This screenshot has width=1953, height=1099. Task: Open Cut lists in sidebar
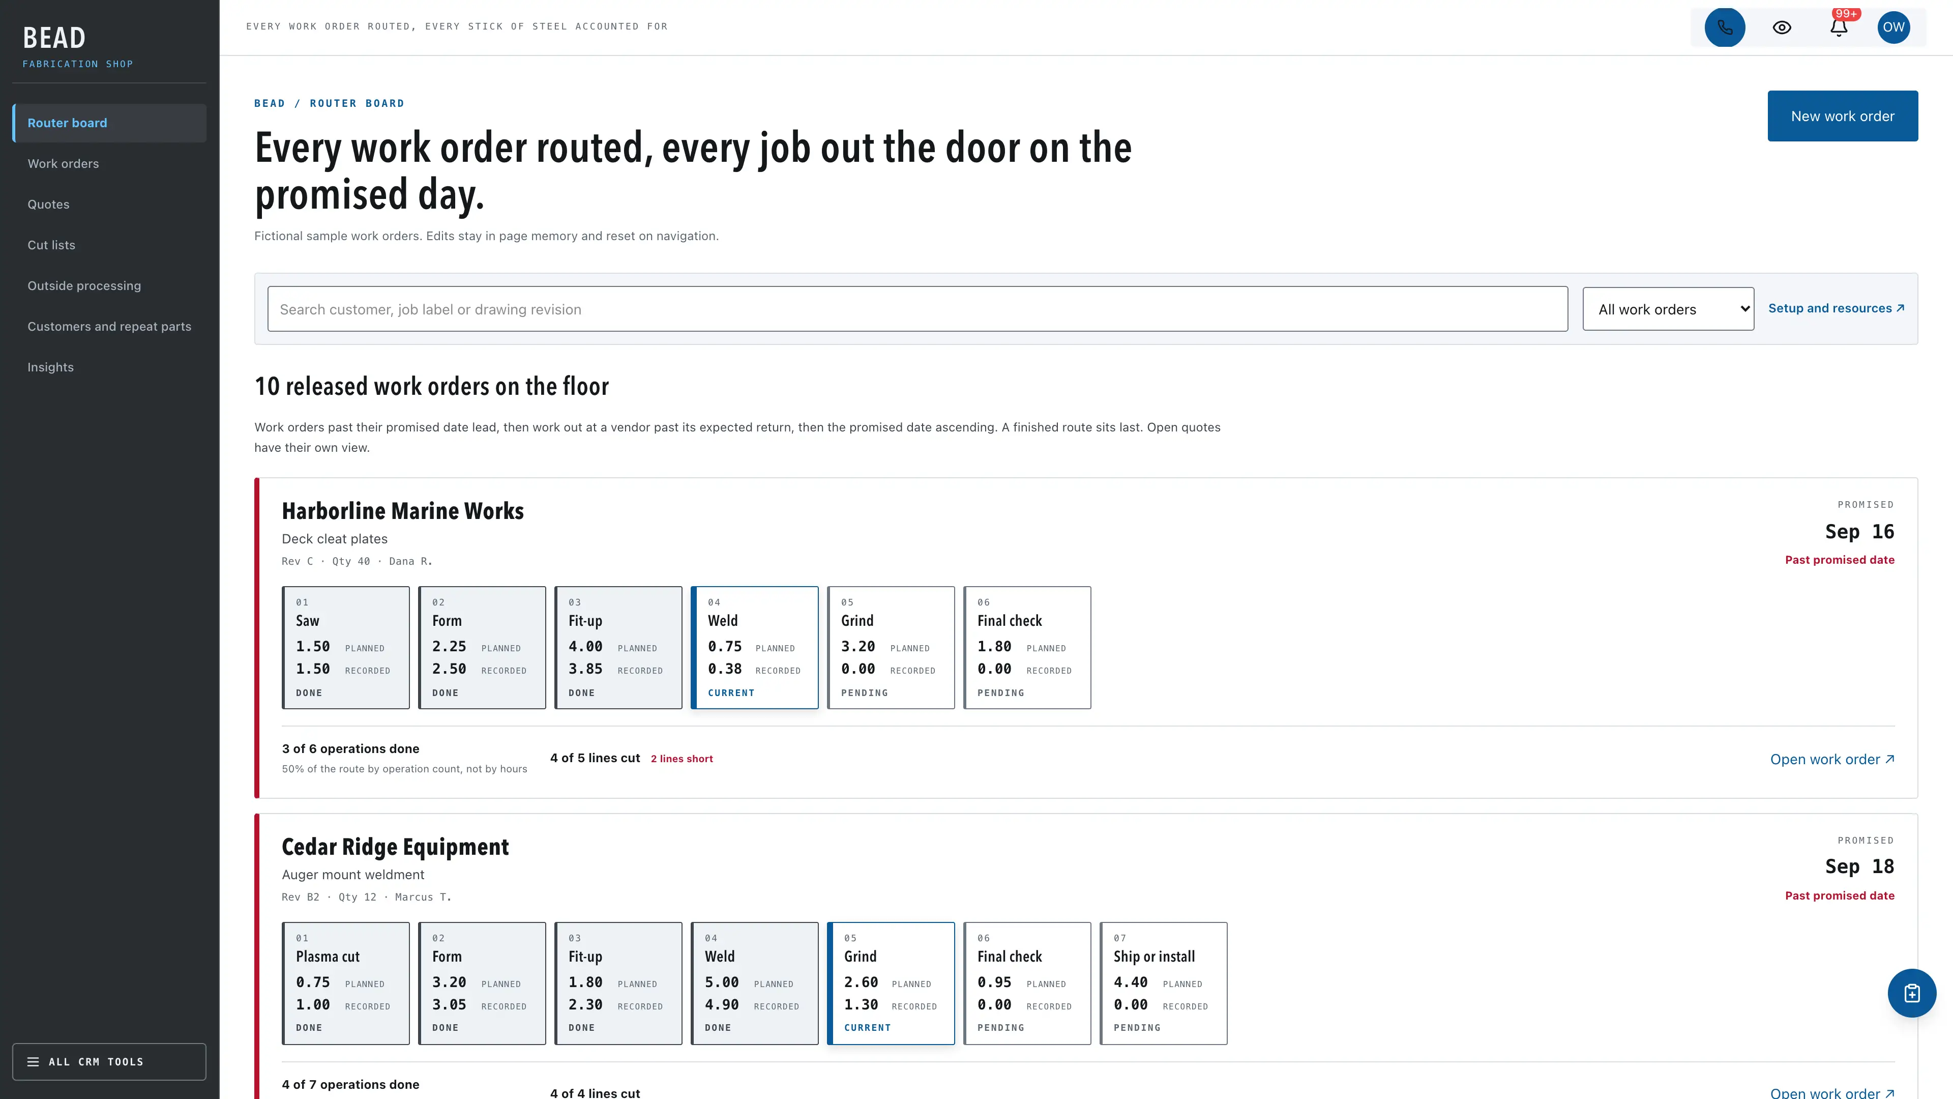pyautogui.click(x=109, y=245)
